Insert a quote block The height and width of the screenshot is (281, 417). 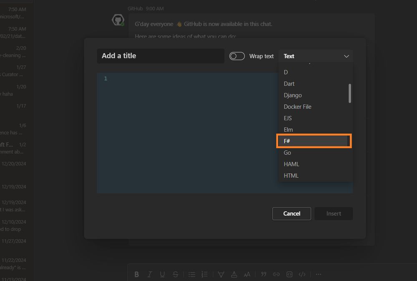pos(264,274)
